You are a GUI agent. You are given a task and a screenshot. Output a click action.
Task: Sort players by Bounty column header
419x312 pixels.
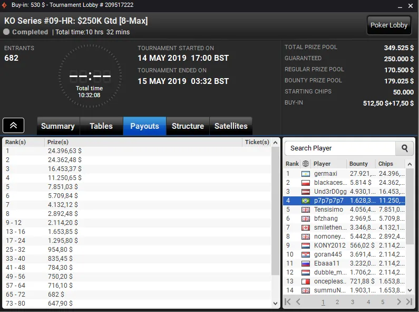[358, 164]
